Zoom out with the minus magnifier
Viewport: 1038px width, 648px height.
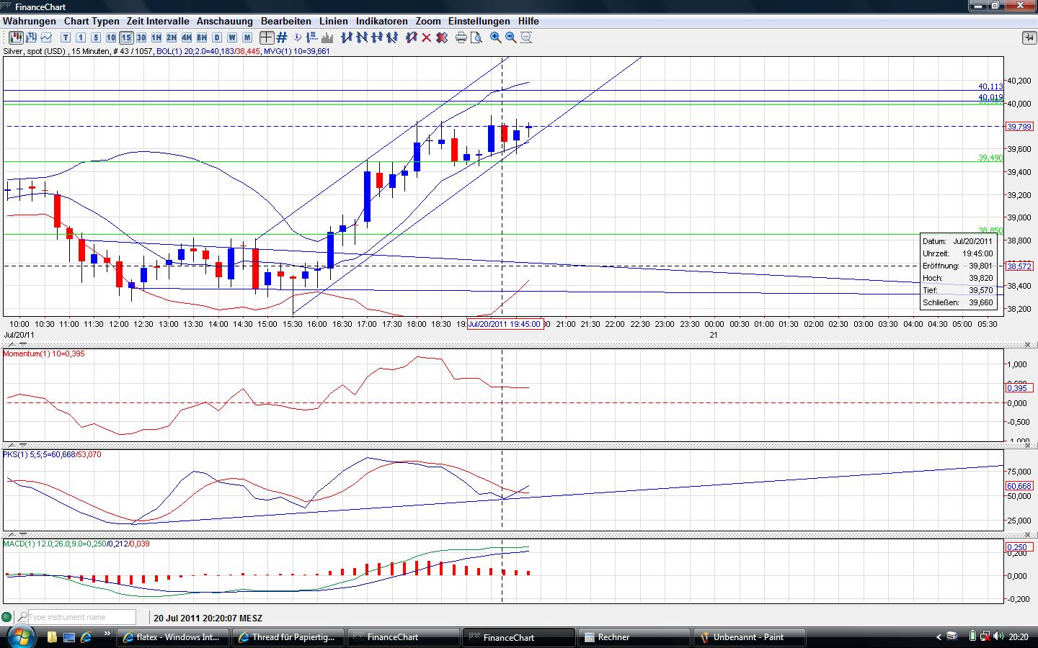[x=511, y=37]
